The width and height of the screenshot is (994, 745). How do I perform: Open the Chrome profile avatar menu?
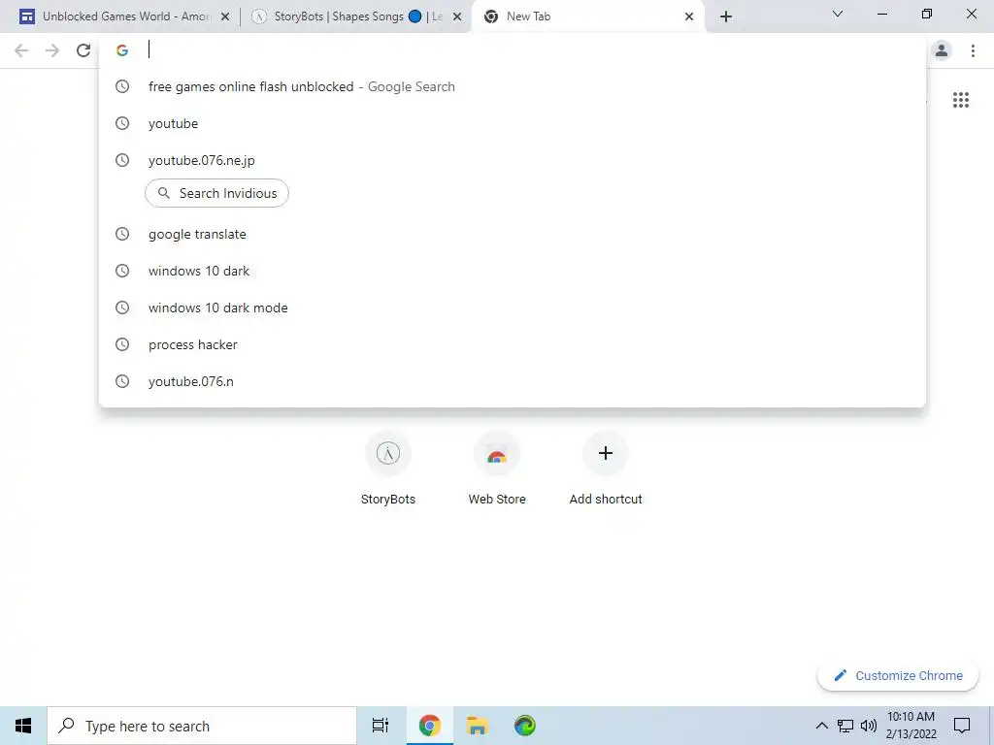coord(942,50)
